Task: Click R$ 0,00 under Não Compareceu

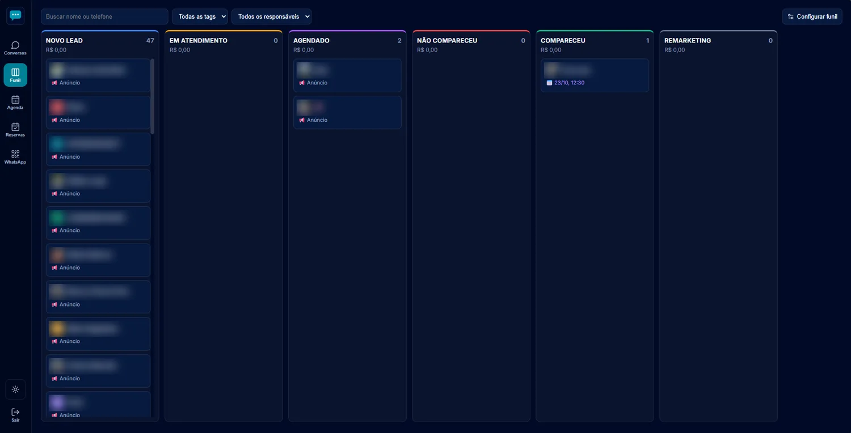Action: click(427, 50)
